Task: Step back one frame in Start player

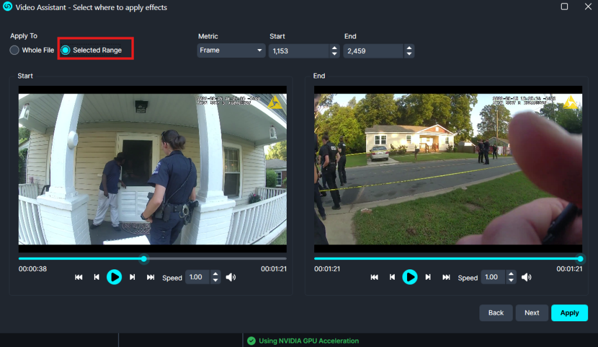Action: coord(96,277)
